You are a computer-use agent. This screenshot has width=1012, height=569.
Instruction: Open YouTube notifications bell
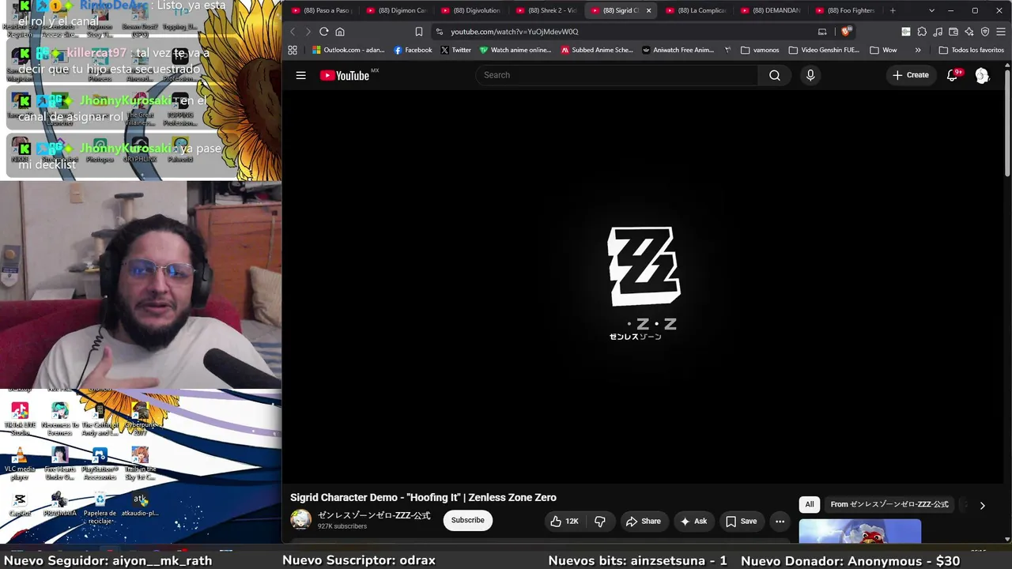tap(952, 75)
